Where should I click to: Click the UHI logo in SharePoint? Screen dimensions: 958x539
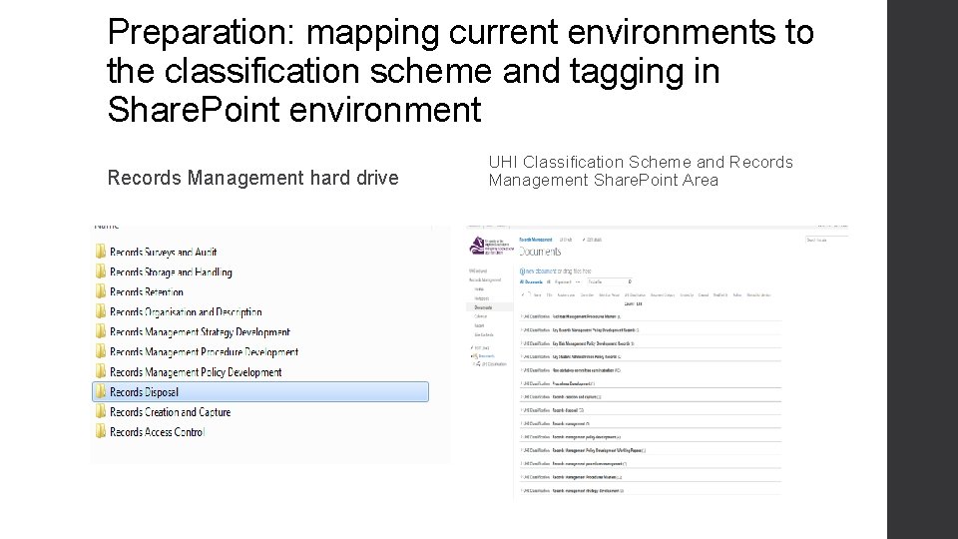tap(491, 246)
